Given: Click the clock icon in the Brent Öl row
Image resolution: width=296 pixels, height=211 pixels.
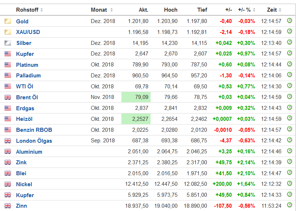Looking at the screenshot, I should point(290,97).
